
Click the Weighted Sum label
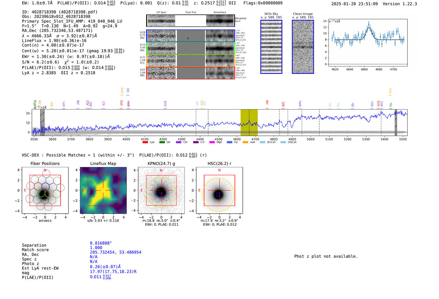241,20
